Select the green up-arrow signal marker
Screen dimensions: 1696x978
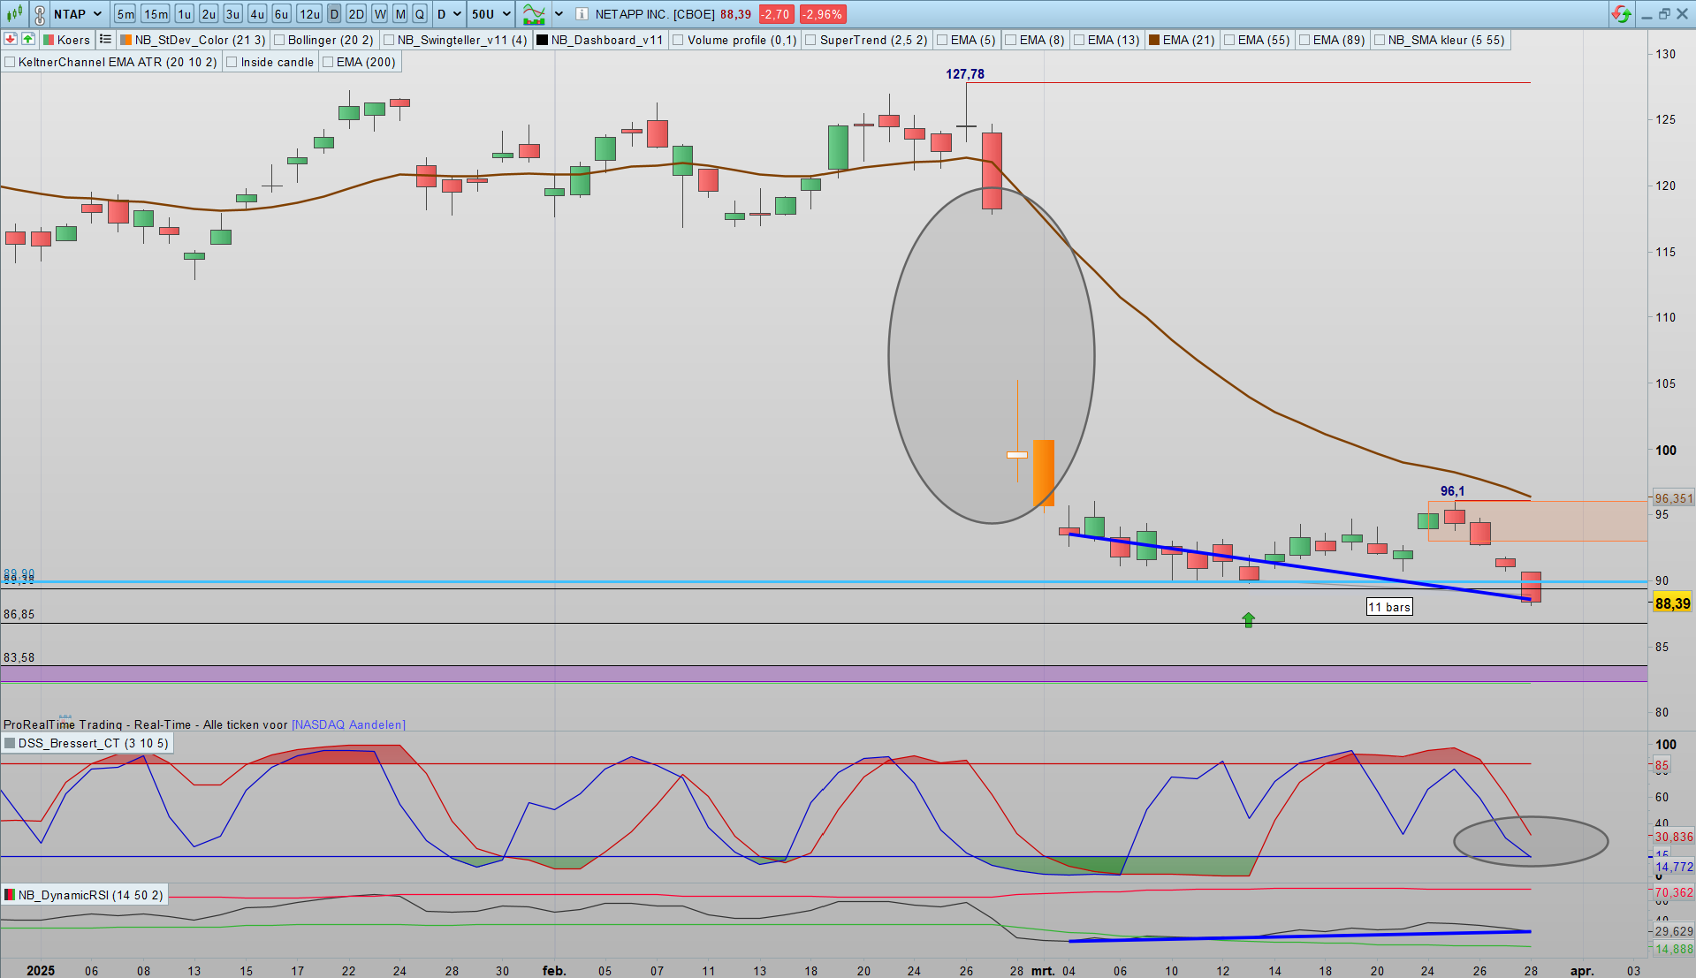point(1249,620)
